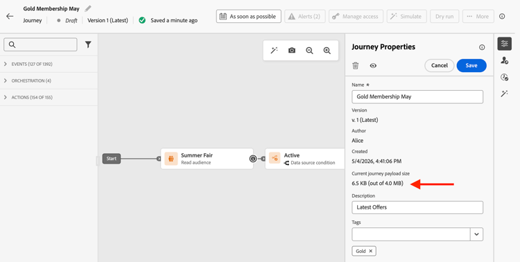Click the payload size value 6.5 KB

(x=377, y=183)
